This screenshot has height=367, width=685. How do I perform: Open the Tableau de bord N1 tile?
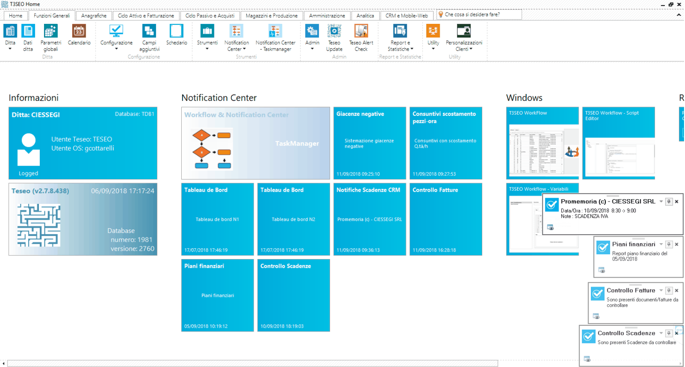217,219
